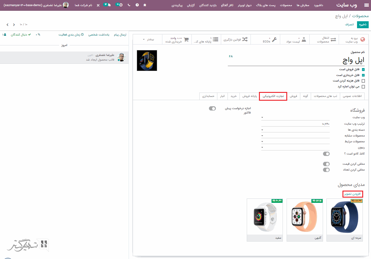Switch to 'فروش' tab

point(294,96)
